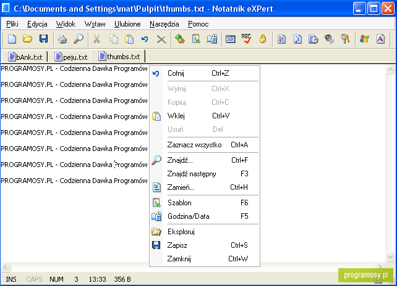Choose Szablon in the context menu
Image resolution: width=397 pixels, height=286 pixels.
(205, 203)
